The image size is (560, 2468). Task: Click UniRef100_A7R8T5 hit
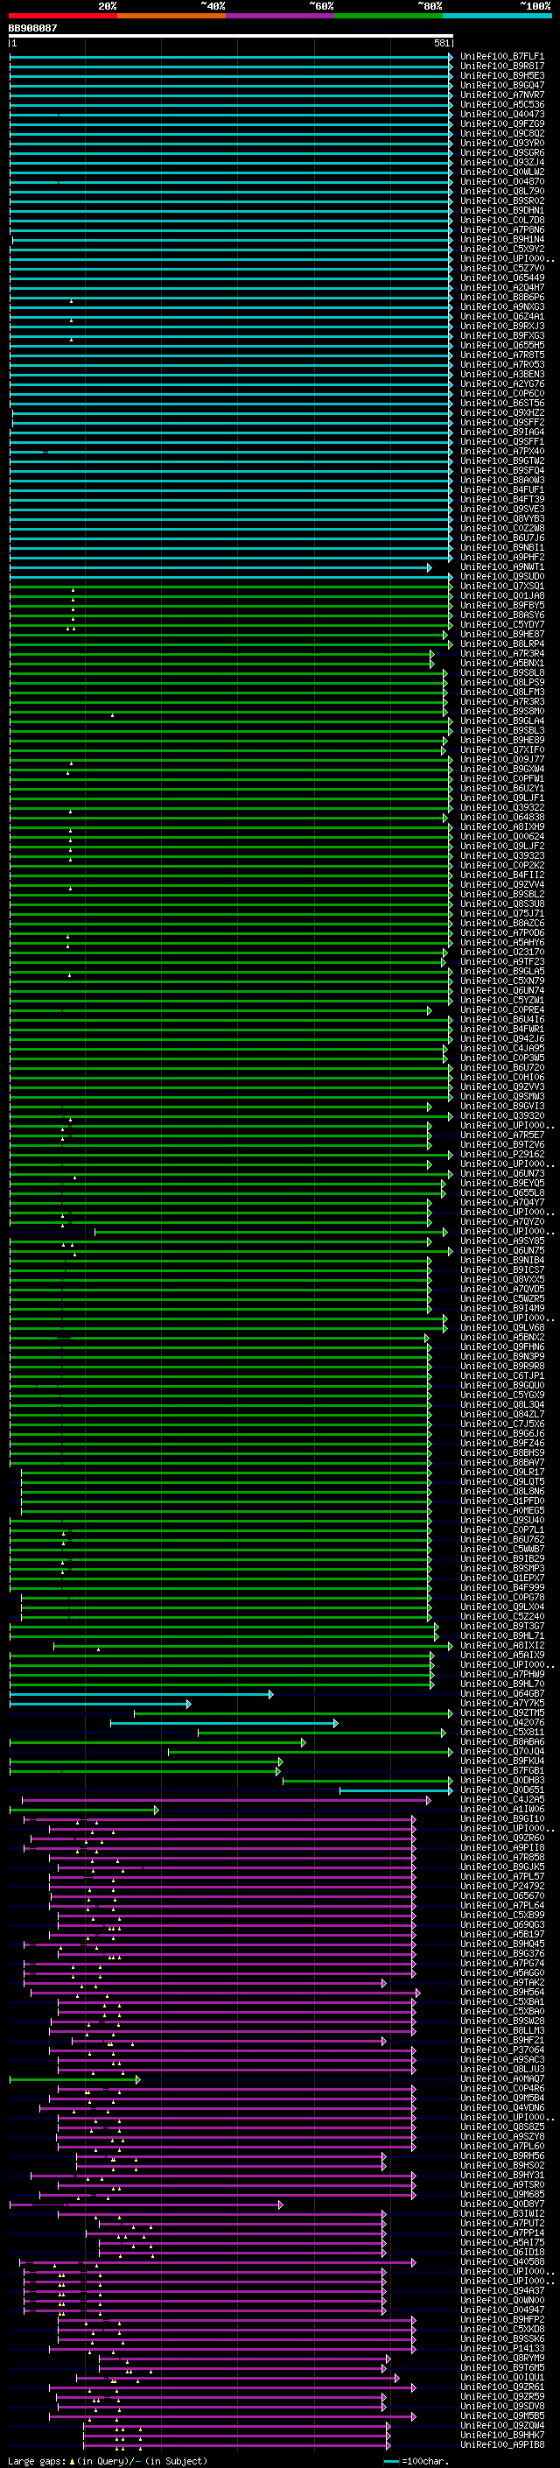tap(502, 355)
